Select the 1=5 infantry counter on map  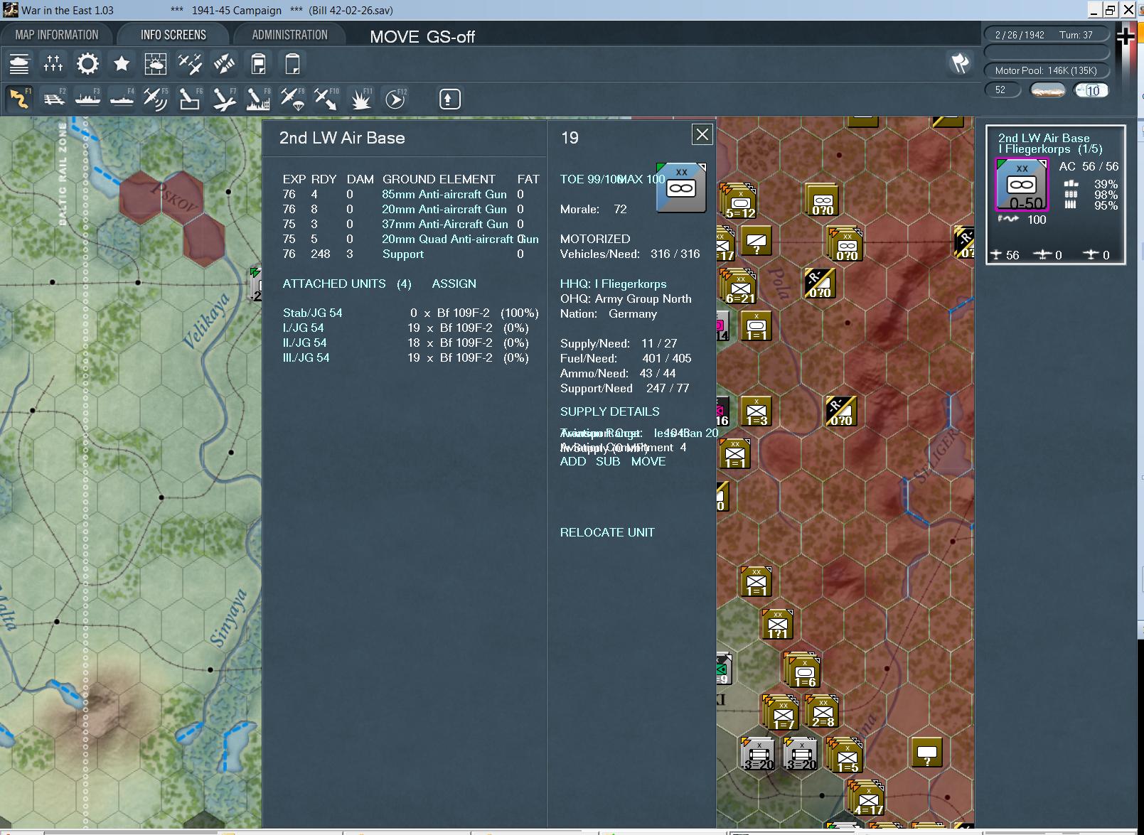tap(845, 755)
